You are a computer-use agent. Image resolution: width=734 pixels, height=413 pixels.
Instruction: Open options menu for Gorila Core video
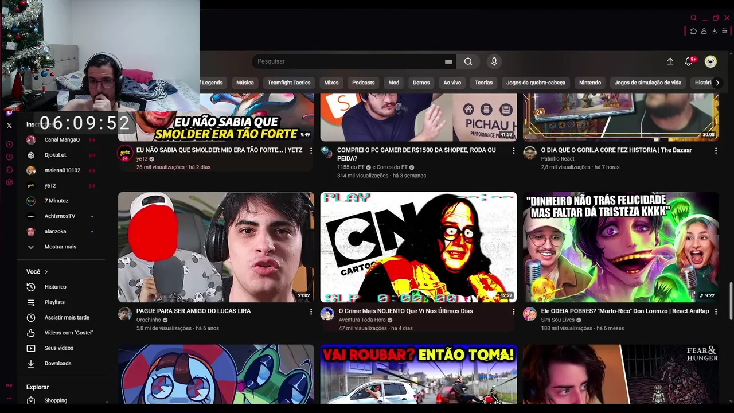point(716,150)
